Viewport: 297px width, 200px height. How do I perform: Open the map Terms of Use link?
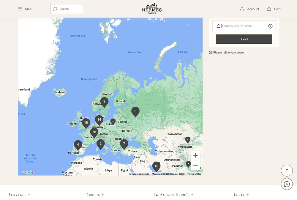[194, 174]
